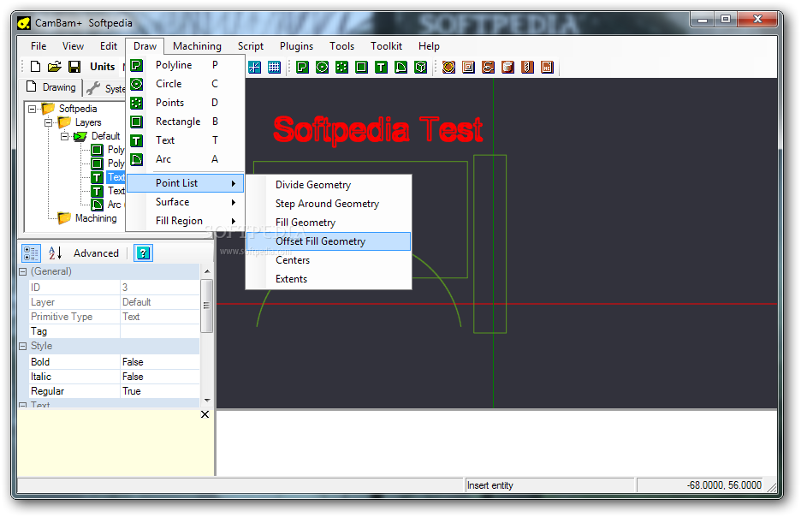Choose Text from the Draw menu

coord(185,140)
